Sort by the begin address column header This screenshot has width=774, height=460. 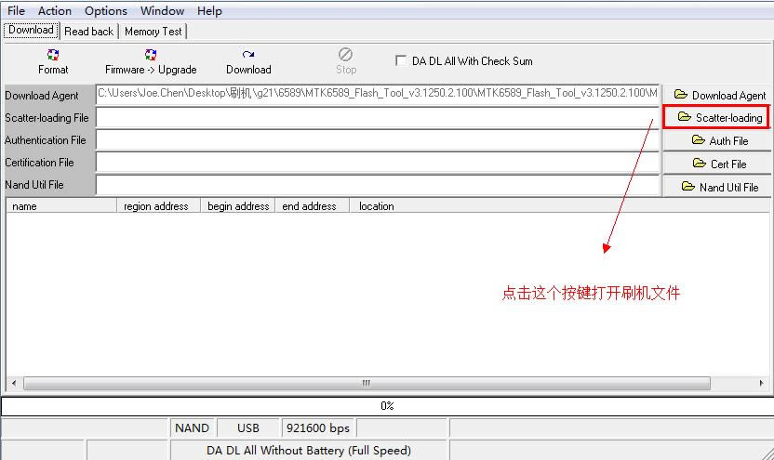[238, 206]
